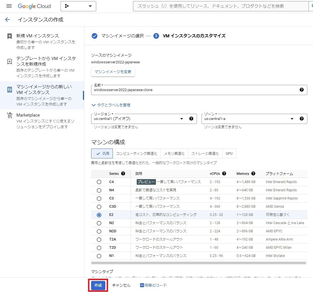Click the resource search field
This screenshot has height=292, width=313.
point(220,6)
